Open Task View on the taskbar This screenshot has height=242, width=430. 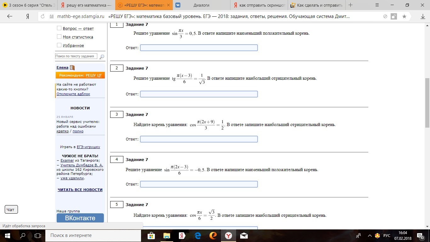pos(38,235)
